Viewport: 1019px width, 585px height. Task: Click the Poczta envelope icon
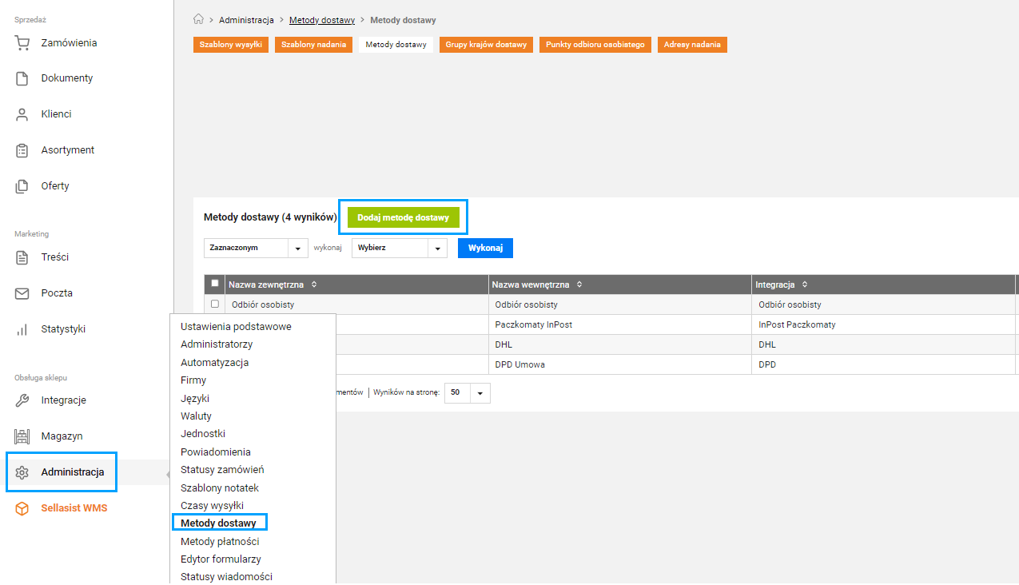pyautogui.click(x=22, y=293)
